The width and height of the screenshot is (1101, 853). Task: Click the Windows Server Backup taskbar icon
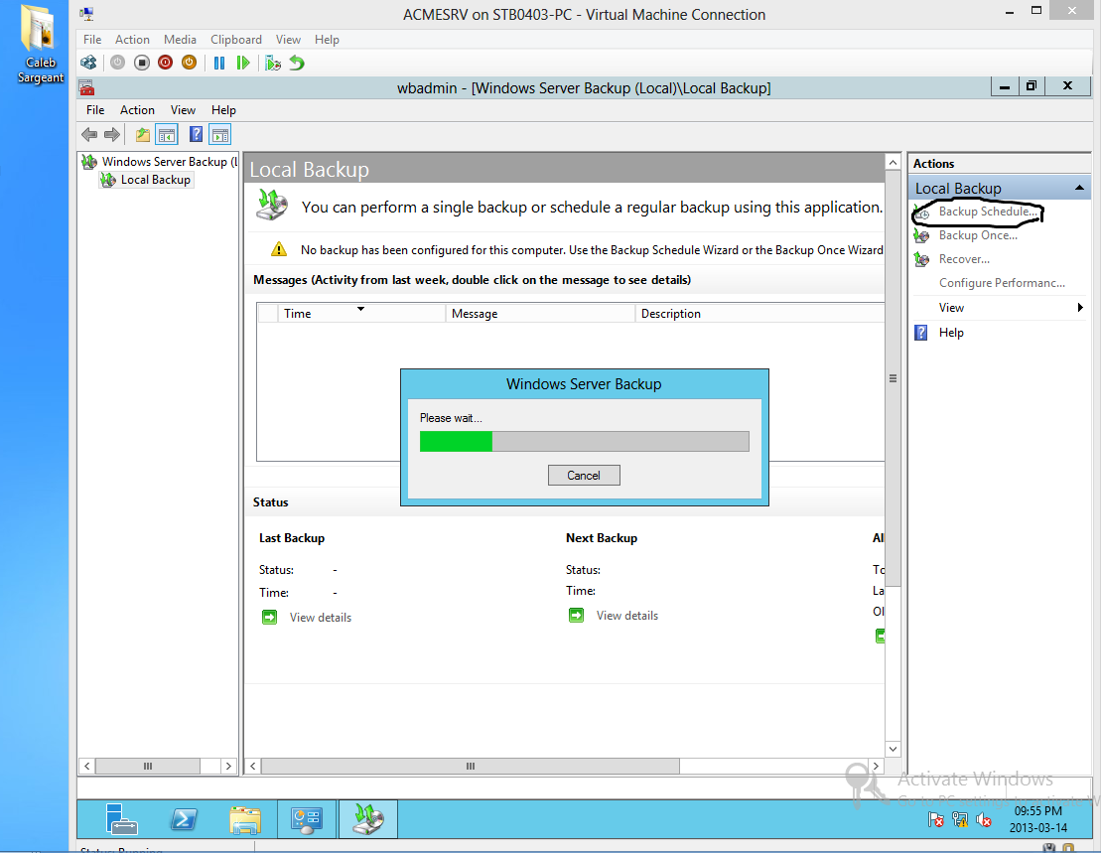pyautogui.click(x=368, y=819)
